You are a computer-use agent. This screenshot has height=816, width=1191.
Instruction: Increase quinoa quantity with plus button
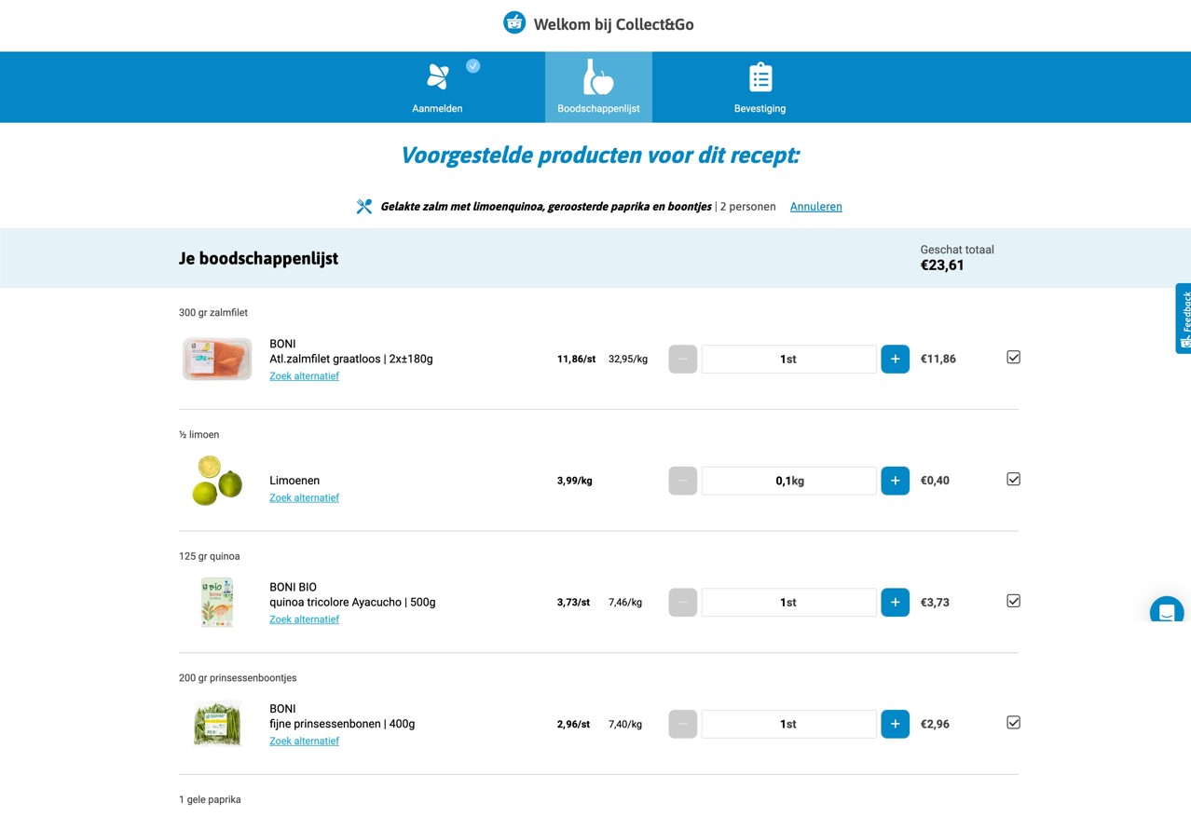895,602
